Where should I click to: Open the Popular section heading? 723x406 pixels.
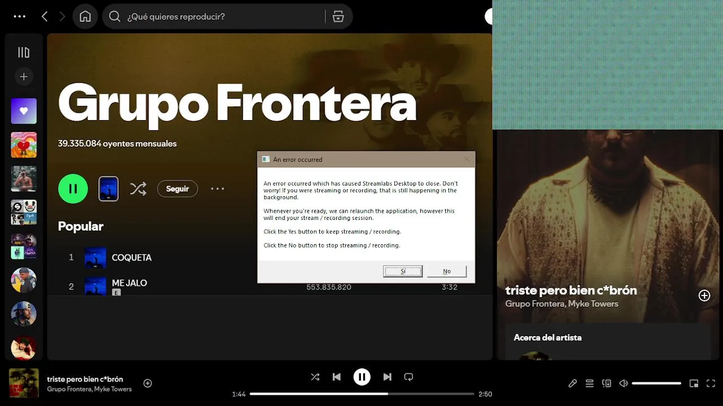coord(81,226)
